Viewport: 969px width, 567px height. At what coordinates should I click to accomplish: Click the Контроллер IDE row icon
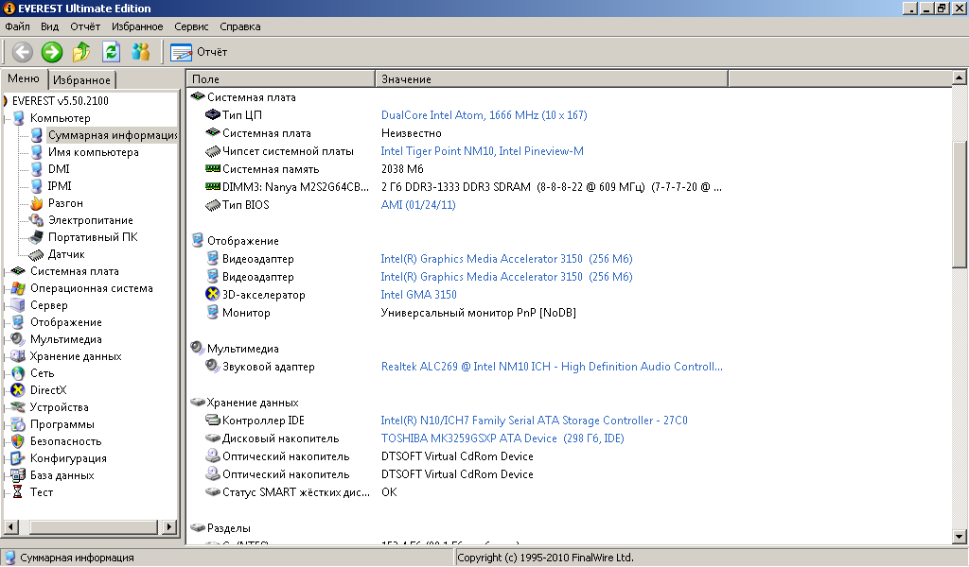click(213, 421)
